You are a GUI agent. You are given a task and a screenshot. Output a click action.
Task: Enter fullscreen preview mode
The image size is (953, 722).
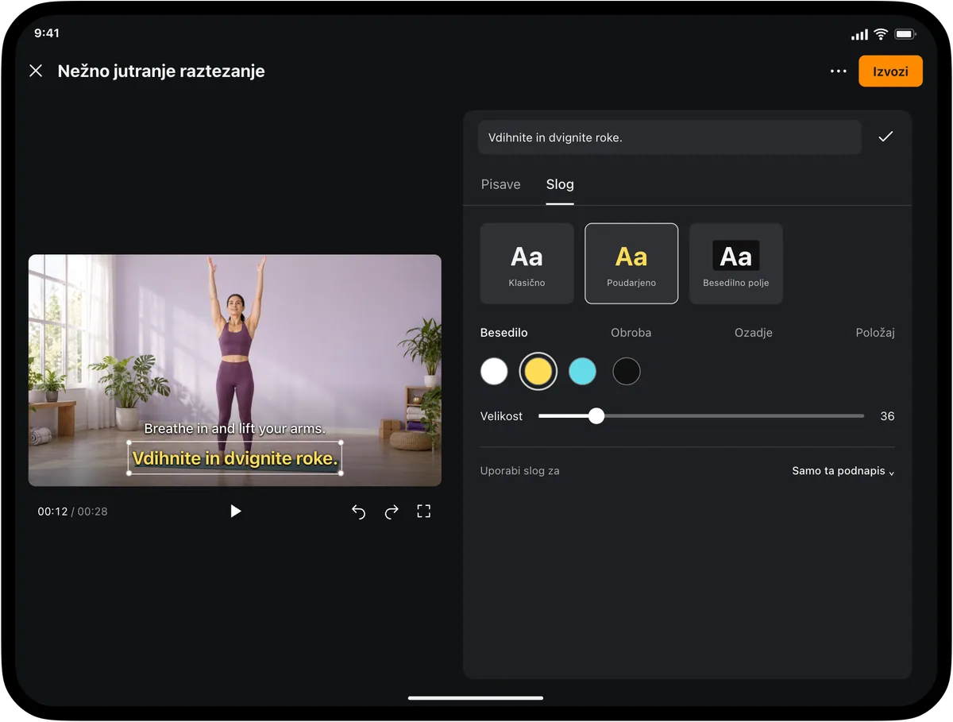[x=424, y=512]
